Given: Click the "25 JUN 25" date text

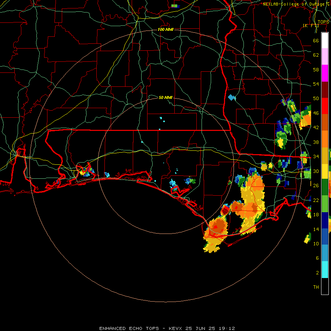Looking at the screenshot, I should point(200,328).
